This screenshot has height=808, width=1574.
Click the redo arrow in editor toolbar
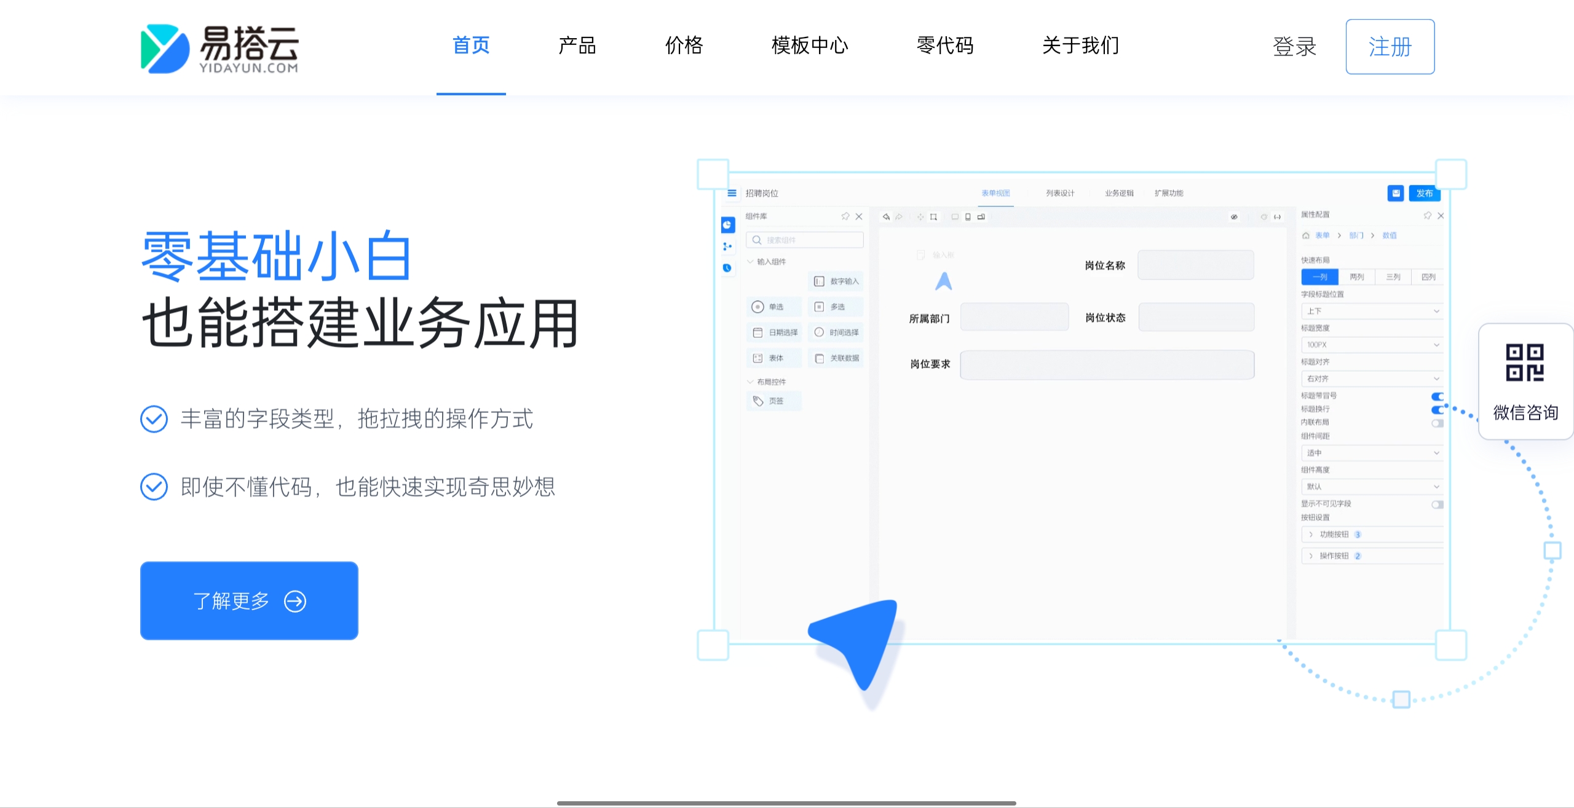(899, 217)
